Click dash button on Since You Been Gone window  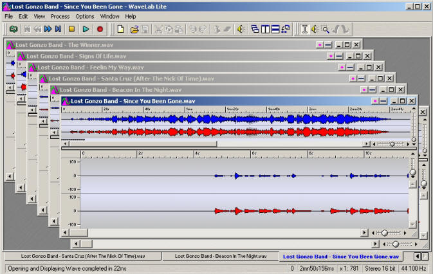click(x=383, y=101)
